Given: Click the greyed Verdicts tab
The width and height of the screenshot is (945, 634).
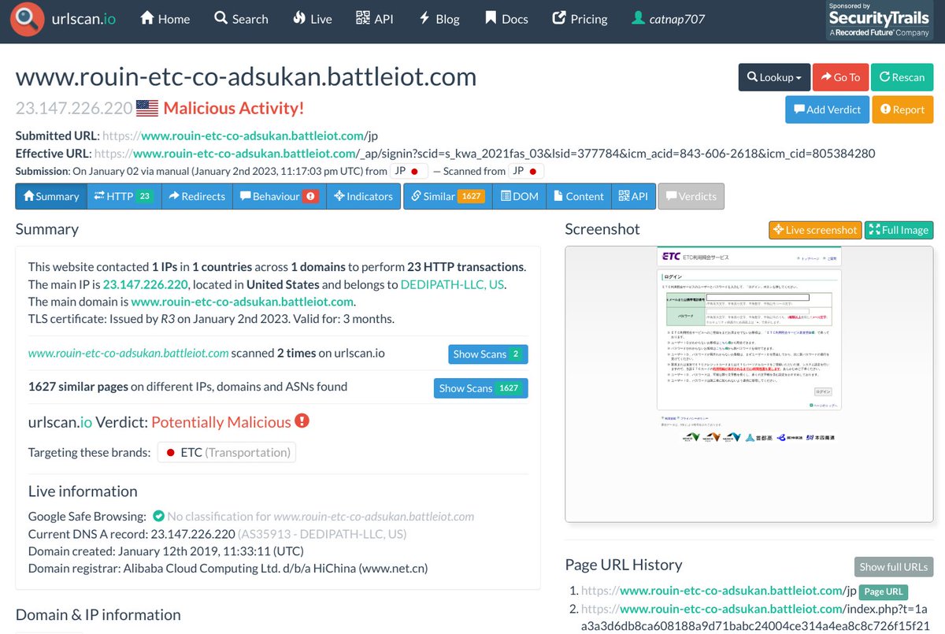Looking at the screenshot, I should click(x=691, y=196).
